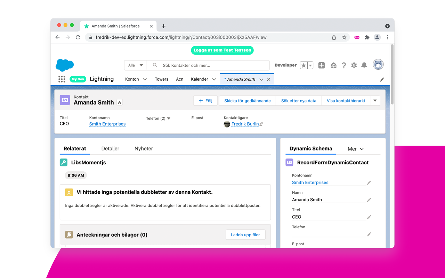Click the favorites star icon
The height and width of the screenshot is (278, 445).
pos(304,65)
